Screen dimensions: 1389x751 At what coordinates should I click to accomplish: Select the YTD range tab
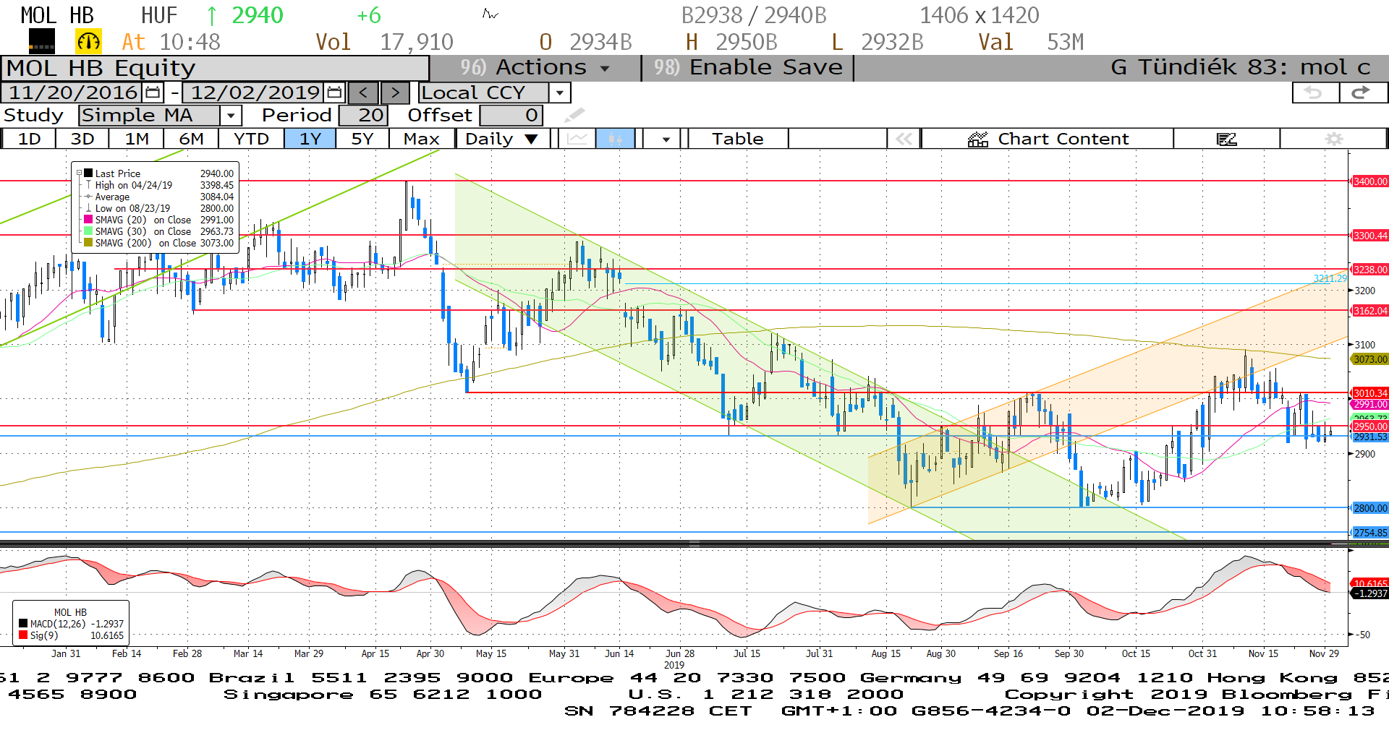click(251, 139)
